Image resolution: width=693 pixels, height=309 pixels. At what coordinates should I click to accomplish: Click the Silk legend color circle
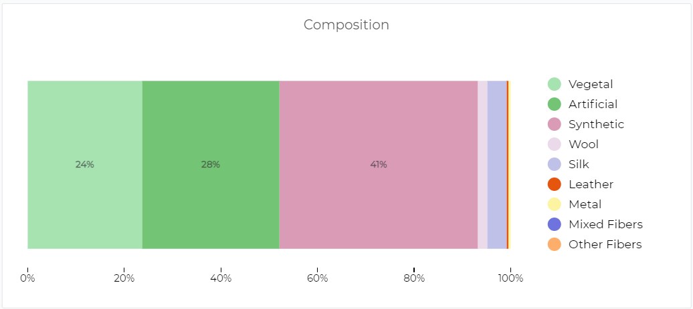click(x=555, y=164)
